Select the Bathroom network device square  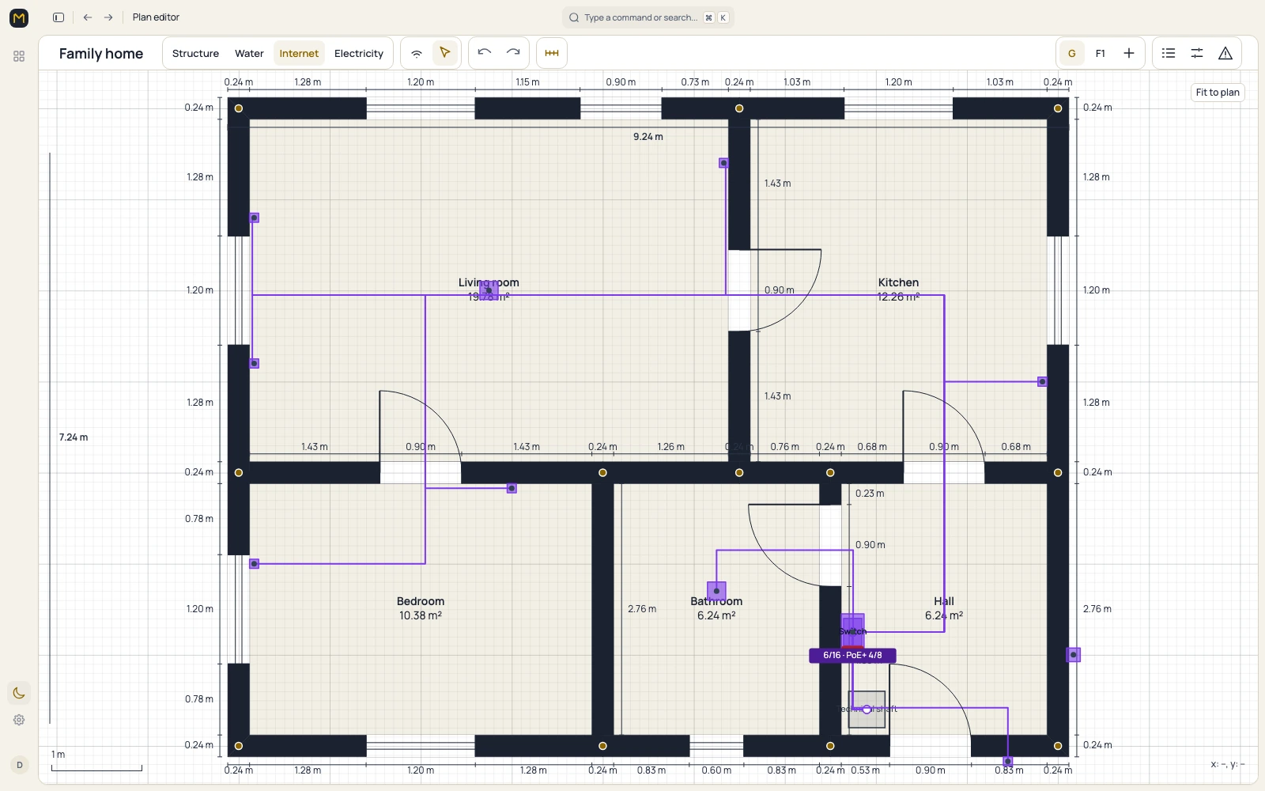point(716,591)
